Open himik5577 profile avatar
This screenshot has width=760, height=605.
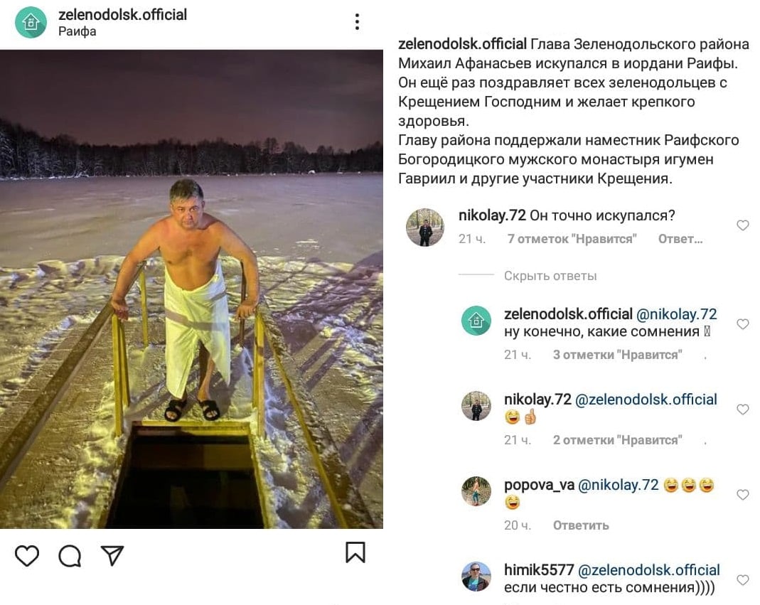[476, 577]
